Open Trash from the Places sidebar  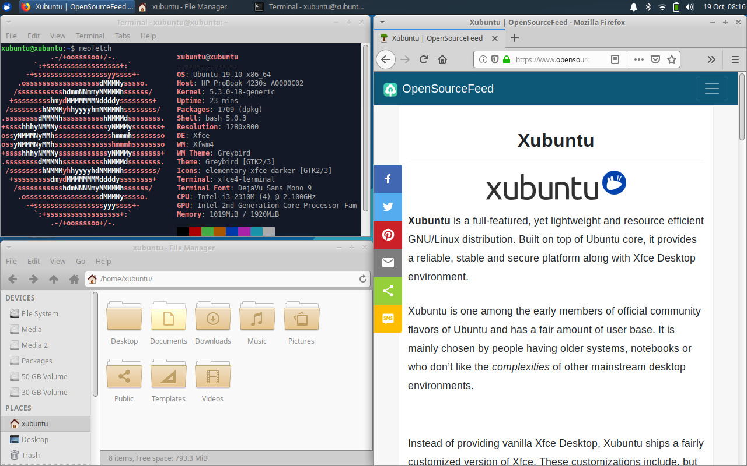coord(30,455)
